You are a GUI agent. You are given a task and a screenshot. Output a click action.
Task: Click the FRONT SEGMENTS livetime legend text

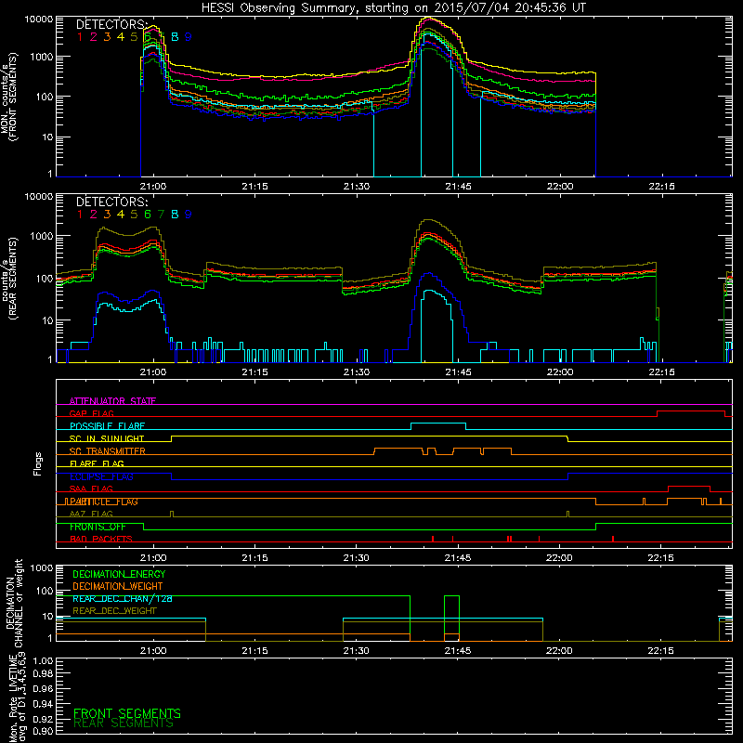[x=127, y=713]
